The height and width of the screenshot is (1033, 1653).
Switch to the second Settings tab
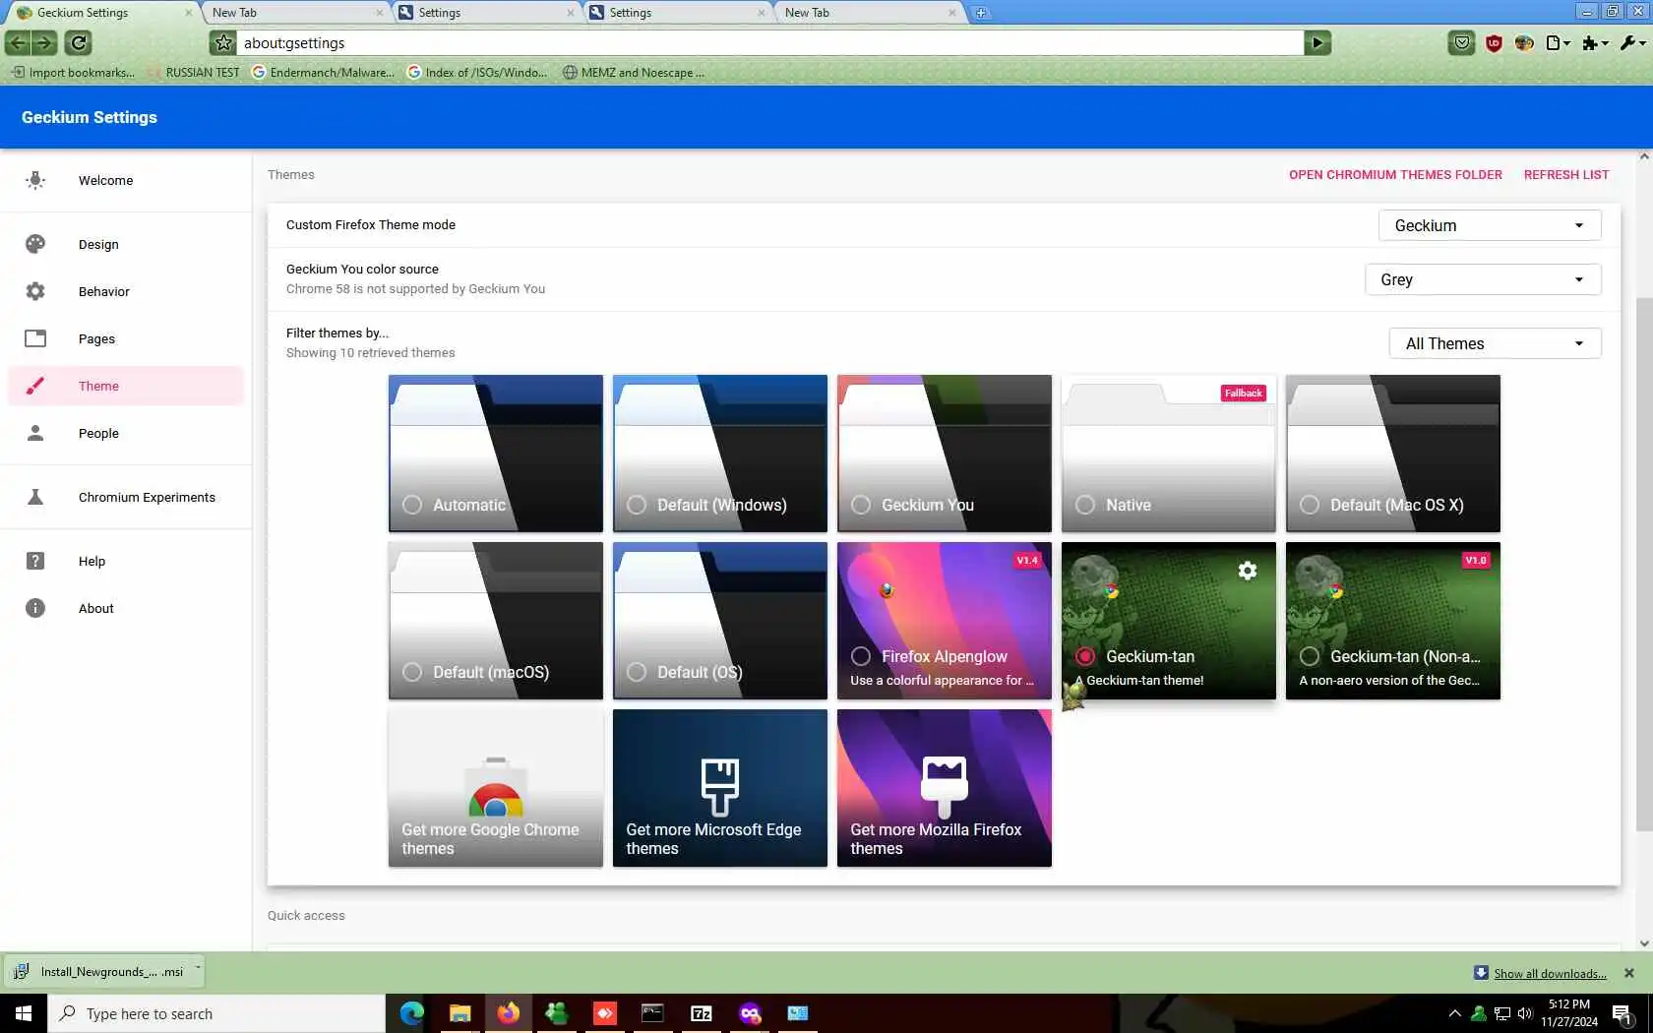click(x=675, y=13)
